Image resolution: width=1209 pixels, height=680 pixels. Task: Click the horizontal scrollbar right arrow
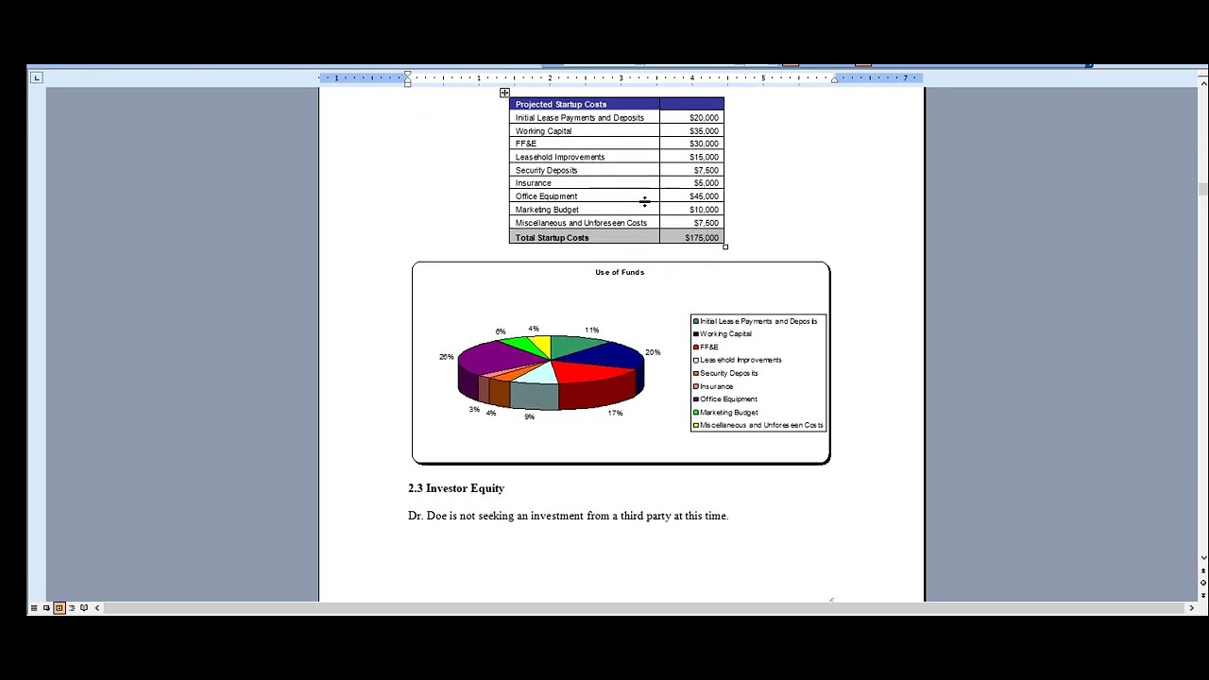pyautogui.click(x=1191, y=608)
